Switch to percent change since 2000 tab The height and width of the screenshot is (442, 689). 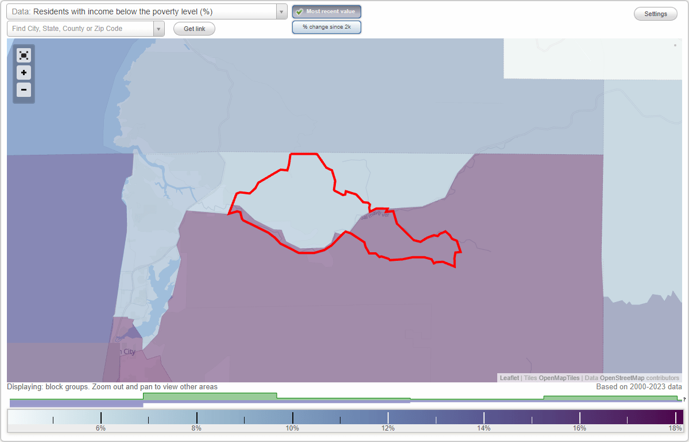[327, 26]
